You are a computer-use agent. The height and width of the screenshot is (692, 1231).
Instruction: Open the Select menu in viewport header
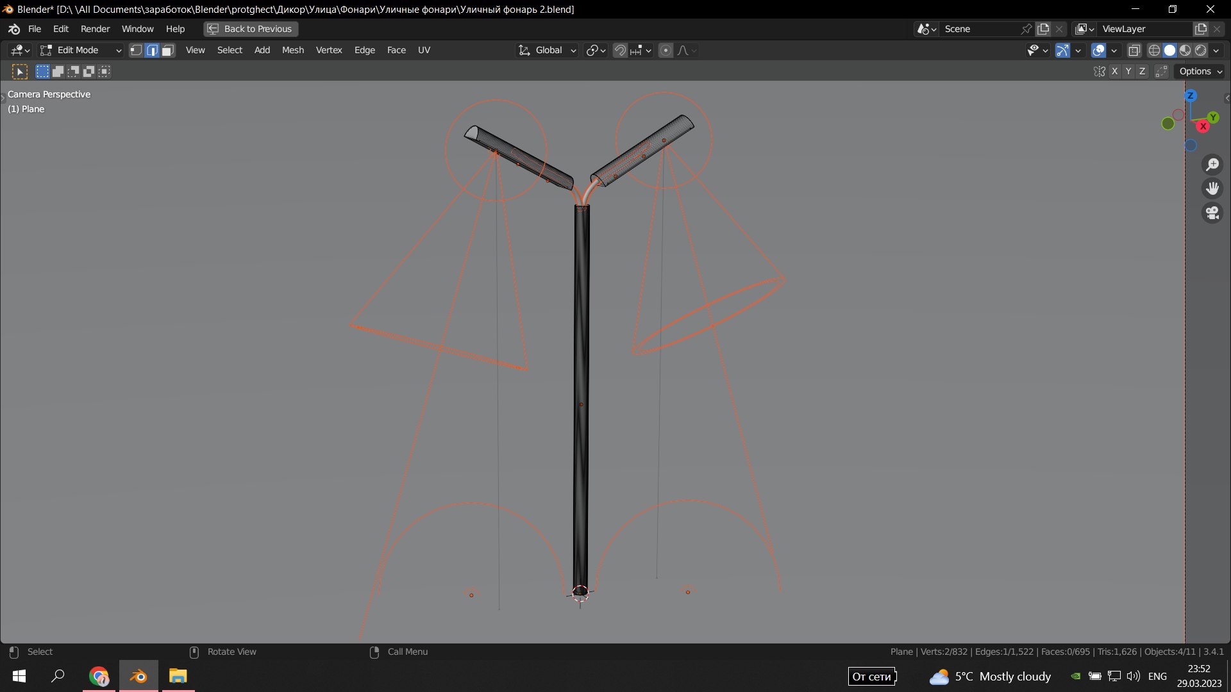tap(230, 50)
